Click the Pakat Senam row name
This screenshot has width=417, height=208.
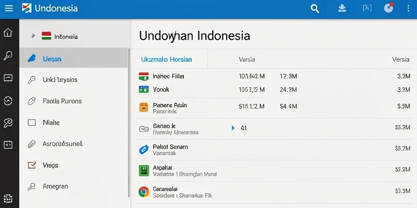pyautogui.click(x=171, y=147)
